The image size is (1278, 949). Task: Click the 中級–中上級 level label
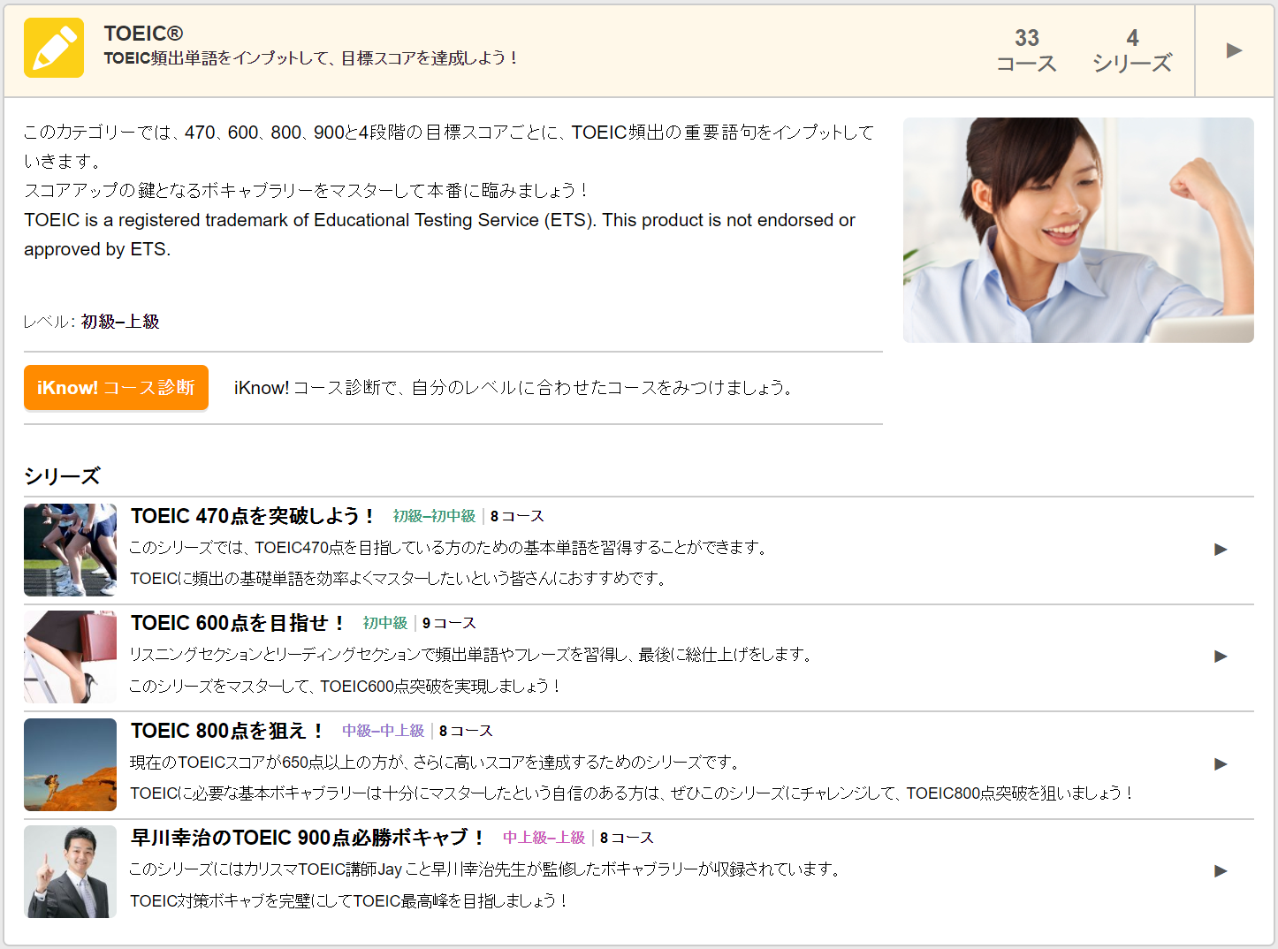384,731
